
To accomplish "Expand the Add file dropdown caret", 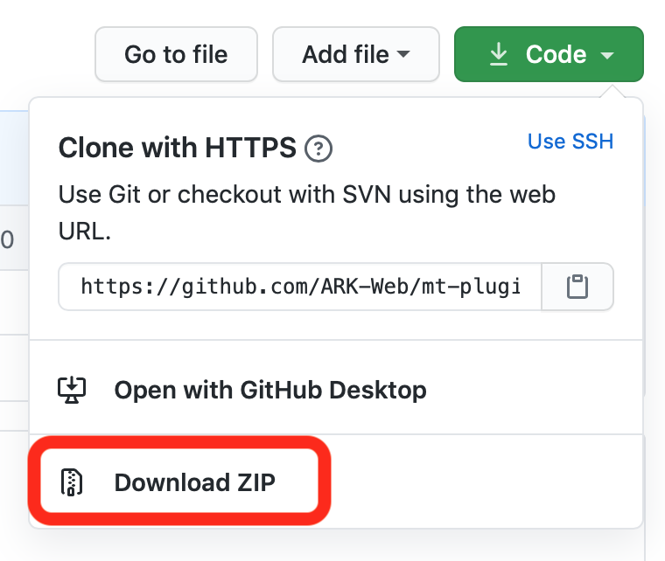I will (403, 54).
